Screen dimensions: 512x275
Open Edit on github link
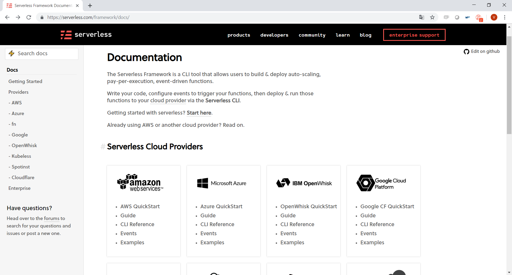482,52
